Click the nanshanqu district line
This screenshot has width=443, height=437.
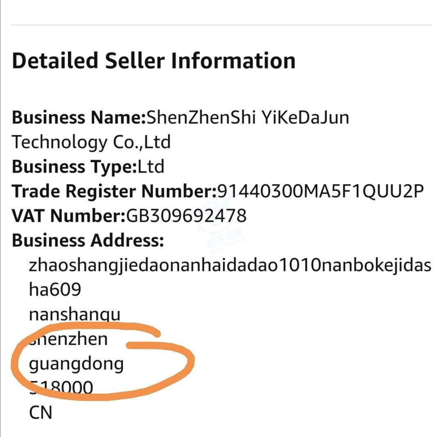point(75,314)
